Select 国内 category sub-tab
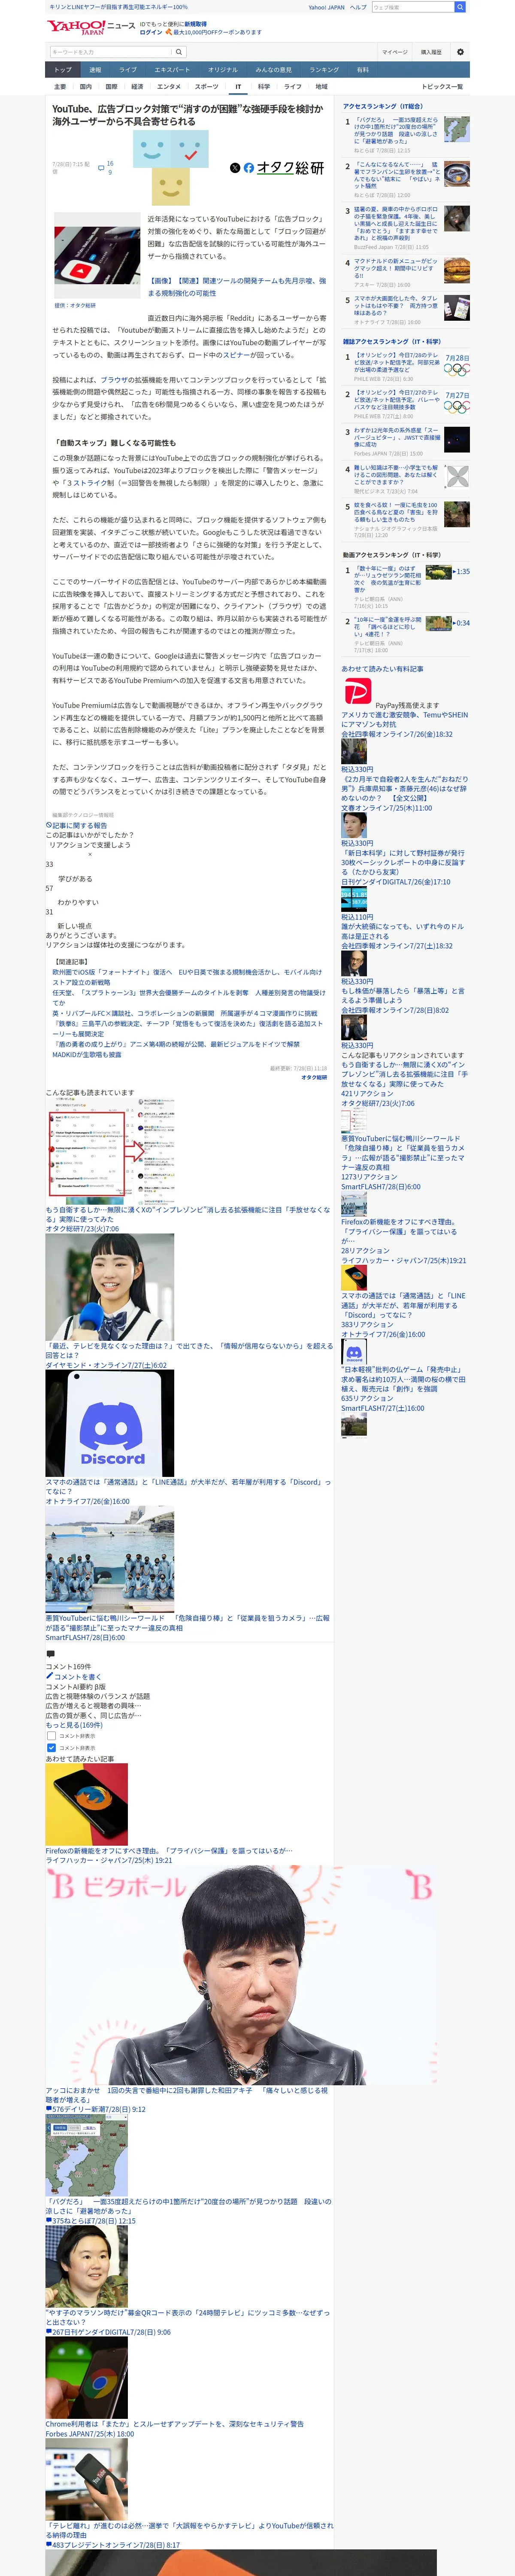Screen dimensions: 515x2576 click(86, 87)
